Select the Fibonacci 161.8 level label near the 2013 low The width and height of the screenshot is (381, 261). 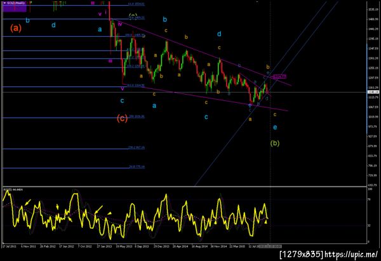(x=136, y=85)
